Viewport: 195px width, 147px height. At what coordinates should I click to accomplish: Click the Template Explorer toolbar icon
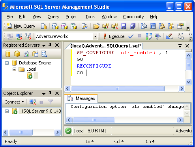pyautogui.click(x=171, y=26)
